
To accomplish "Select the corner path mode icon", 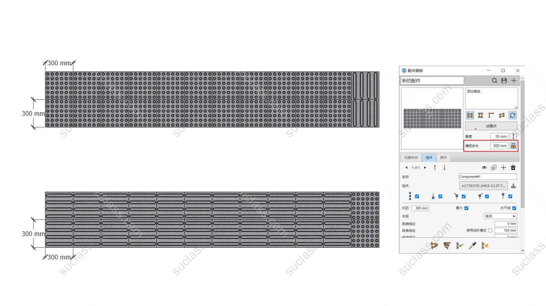I will tap(491, 115).
